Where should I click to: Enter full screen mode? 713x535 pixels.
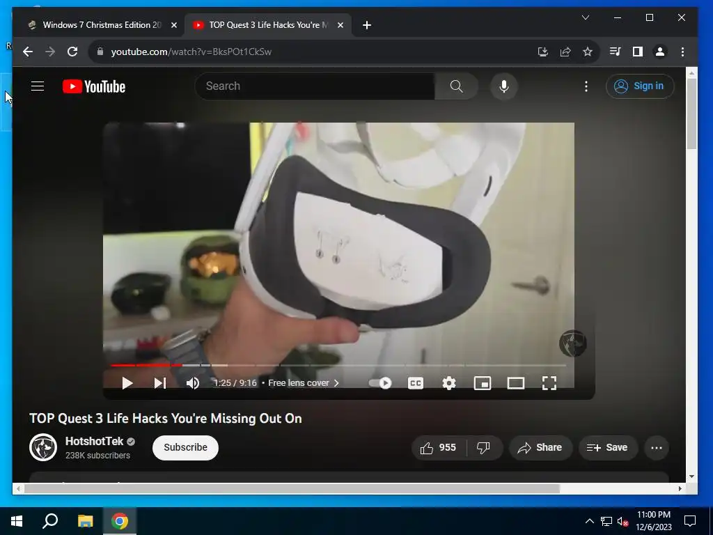pyautogui.click(x=549, y=383)
